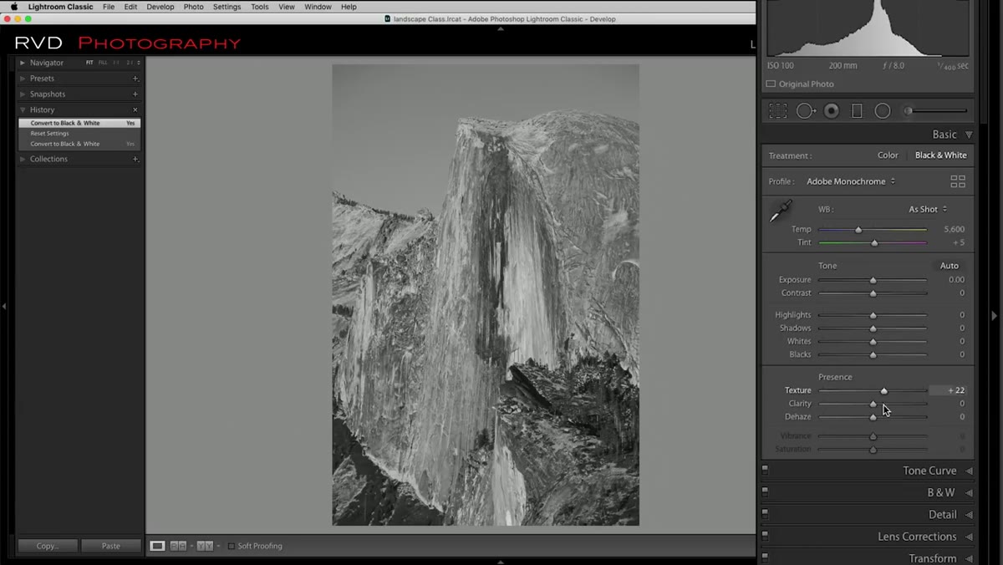Screen dimensions: 1003x565
Task: Expand the Snapshots panel
Action: click(23, 94)
